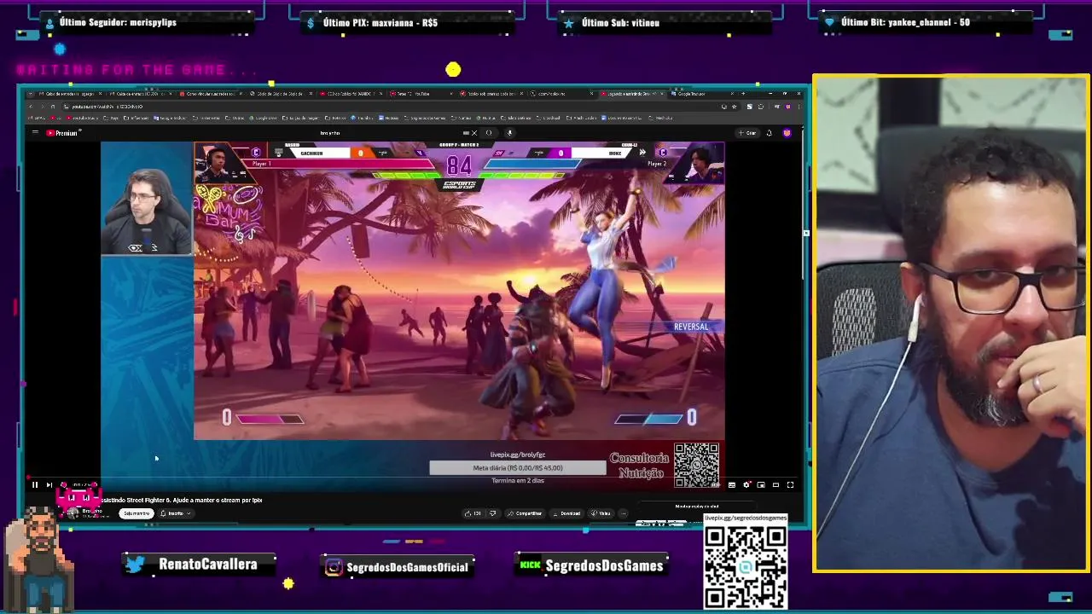The height and width of the screenshot is (614, 1092).
Task: Pause the YouTube video
Action: (35, 485)
